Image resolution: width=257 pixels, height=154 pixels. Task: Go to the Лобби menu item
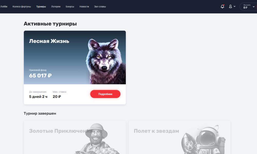pos(4,7)
